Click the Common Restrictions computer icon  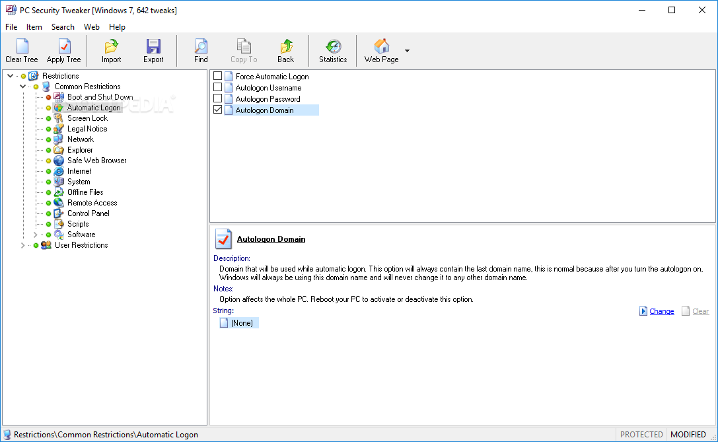(x=46, y=87)
